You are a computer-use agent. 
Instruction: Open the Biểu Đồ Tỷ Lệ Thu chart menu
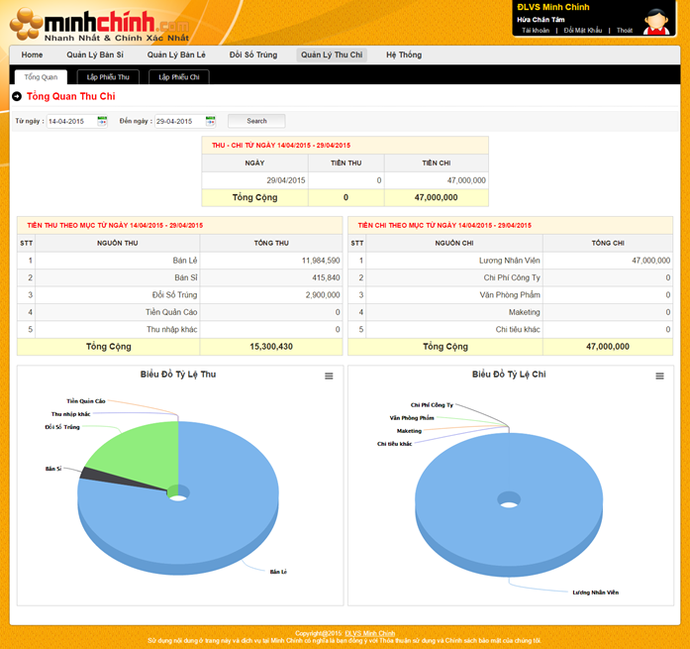coord(330,377)
